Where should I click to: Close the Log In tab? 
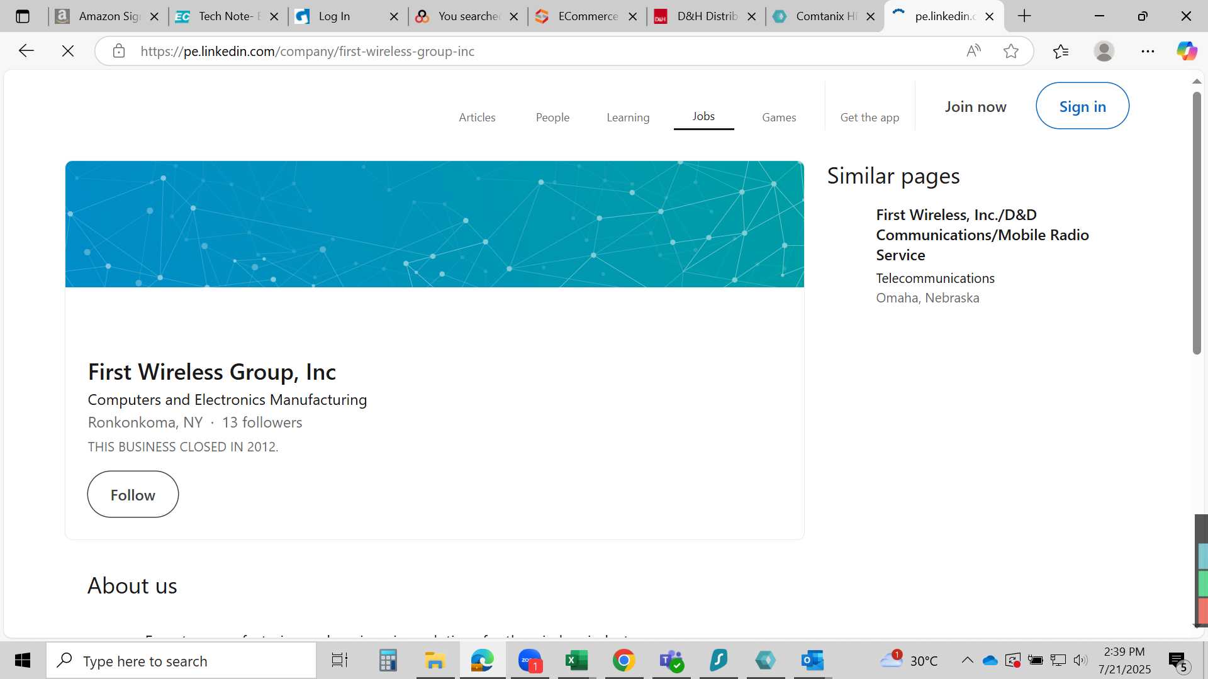pos(394,16)
